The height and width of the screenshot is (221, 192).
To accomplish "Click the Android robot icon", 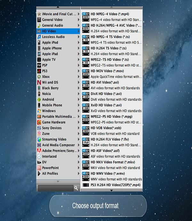I will pos(39,100).
